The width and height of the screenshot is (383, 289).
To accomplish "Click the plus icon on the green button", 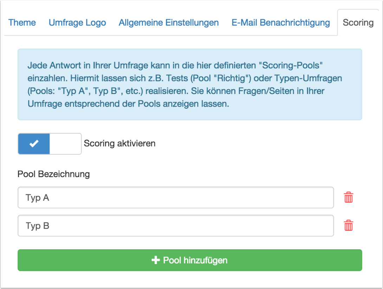I will coord(156,260).
